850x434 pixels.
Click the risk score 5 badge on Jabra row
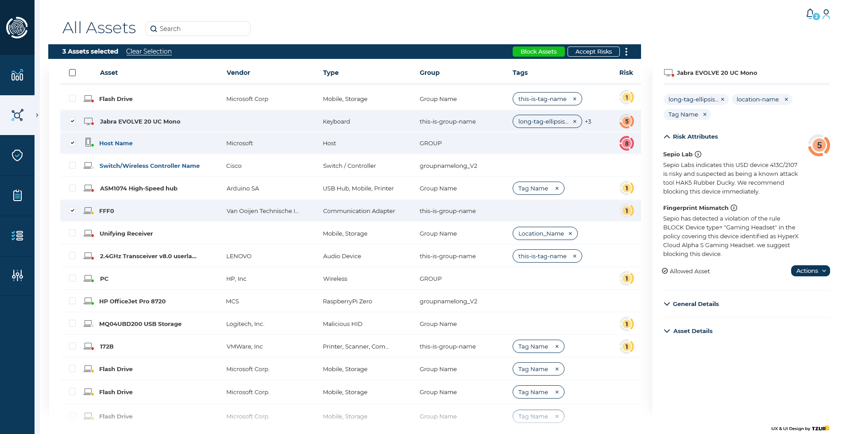[x=626, y=121]
